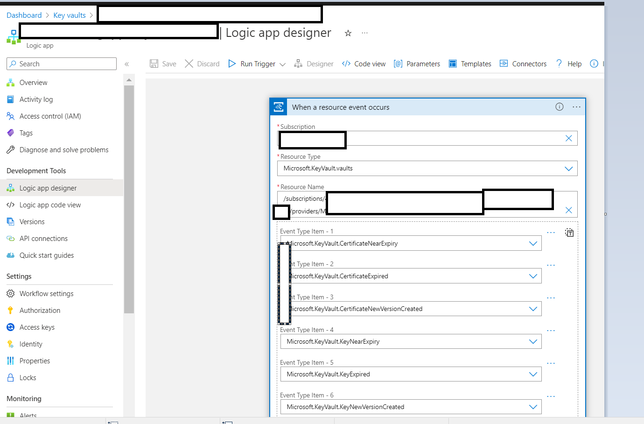Click in the sidebar Search field
Screen dimensions: 644x424
[62, 64]
